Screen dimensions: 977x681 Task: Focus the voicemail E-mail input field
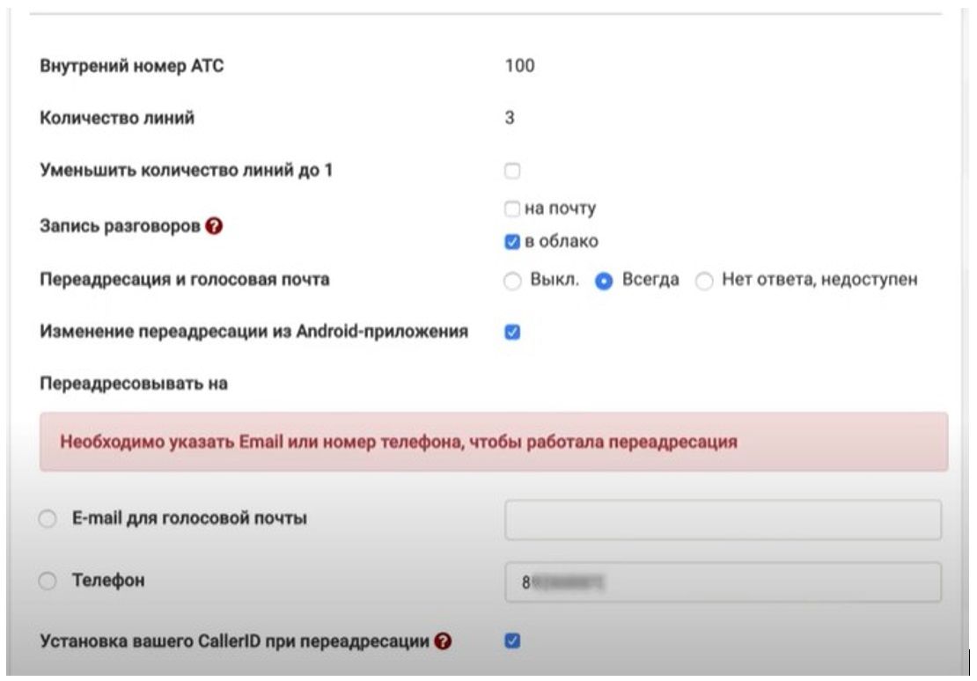(722, 520)
